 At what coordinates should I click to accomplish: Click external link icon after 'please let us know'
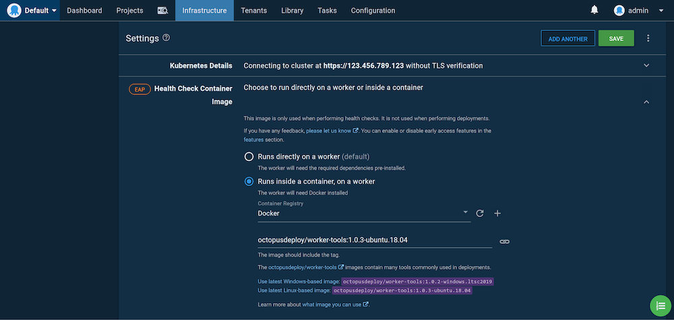(x=355, y=131)
